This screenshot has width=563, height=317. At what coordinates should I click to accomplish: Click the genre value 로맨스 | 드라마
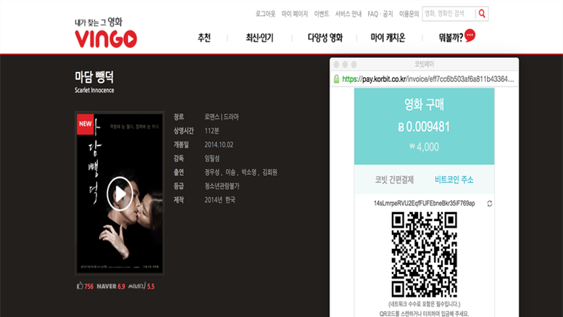(222, 117)
